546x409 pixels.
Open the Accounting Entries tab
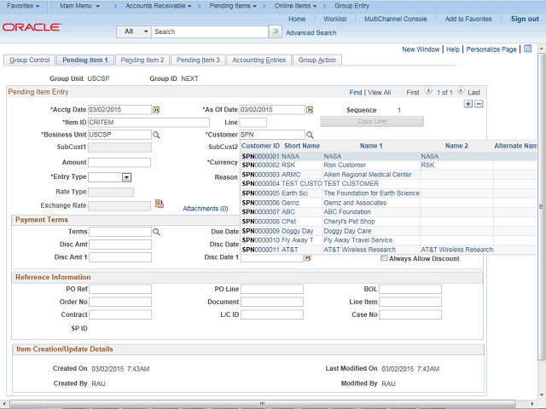(259, 60)
